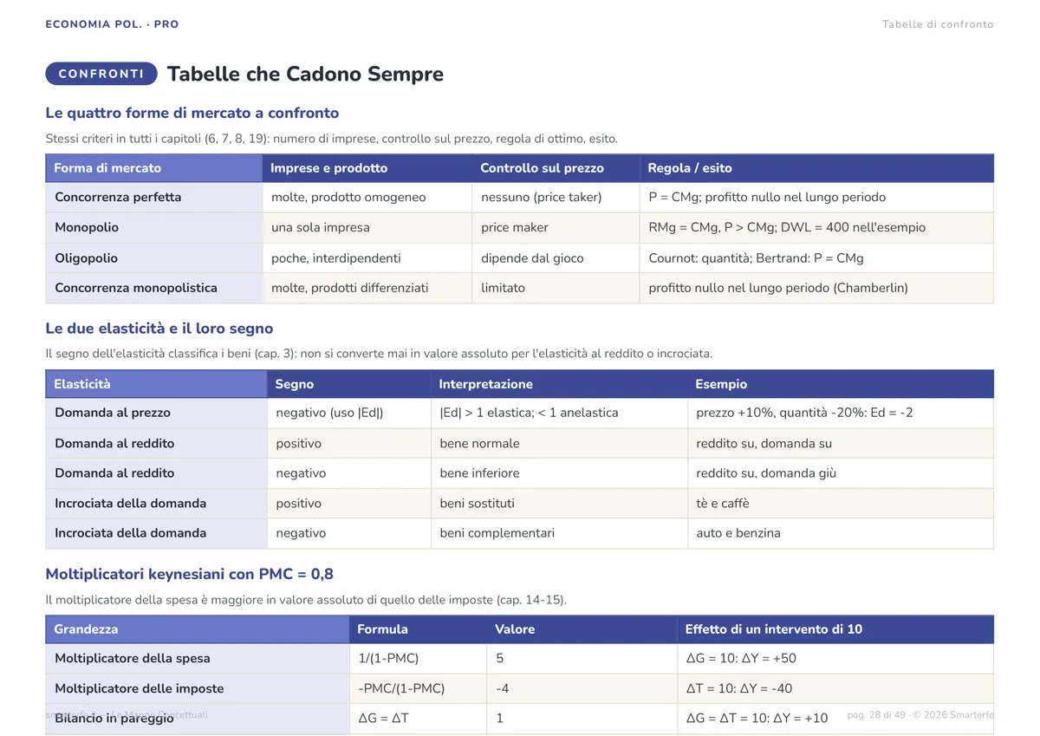Select the header text "ECONOMIA POL. · PRO"
This screenshot has width=1040, height=736.
click(x=113, y=24)
